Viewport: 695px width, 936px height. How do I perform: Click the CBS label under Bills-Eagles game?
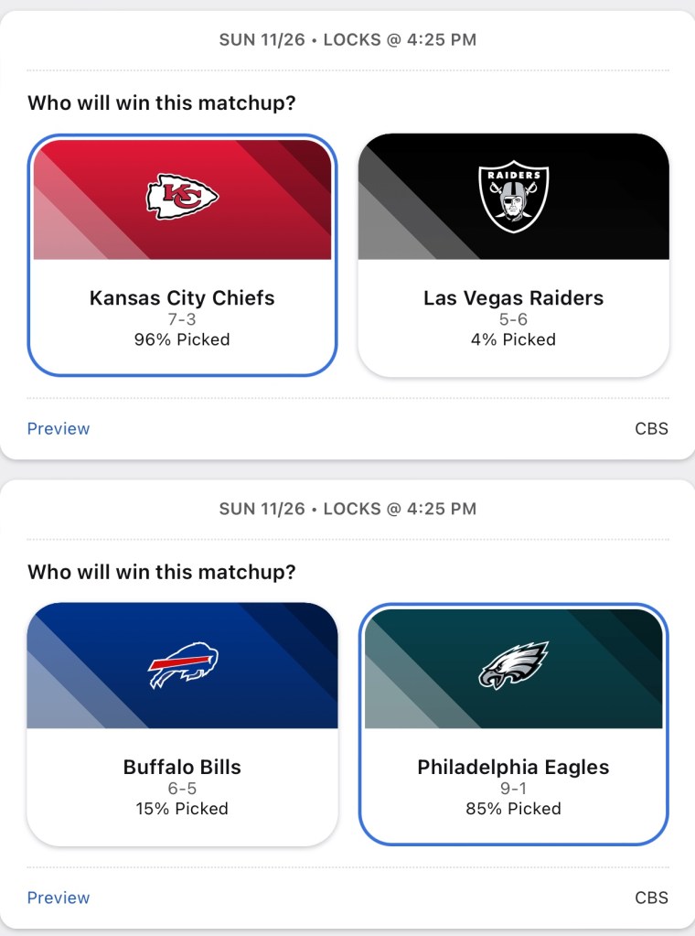click(651, 898)
